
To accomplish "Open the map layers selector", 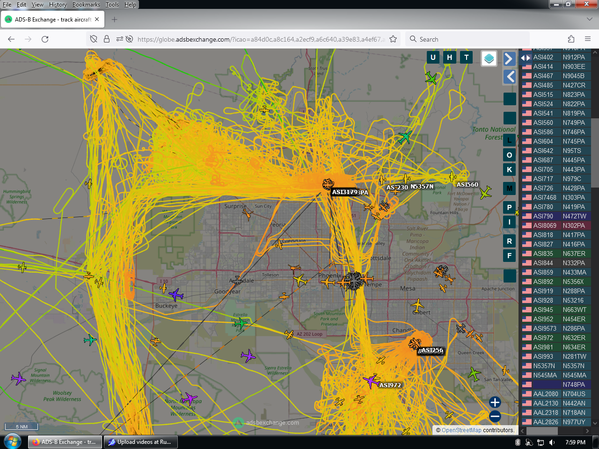I will pos(489,58).
